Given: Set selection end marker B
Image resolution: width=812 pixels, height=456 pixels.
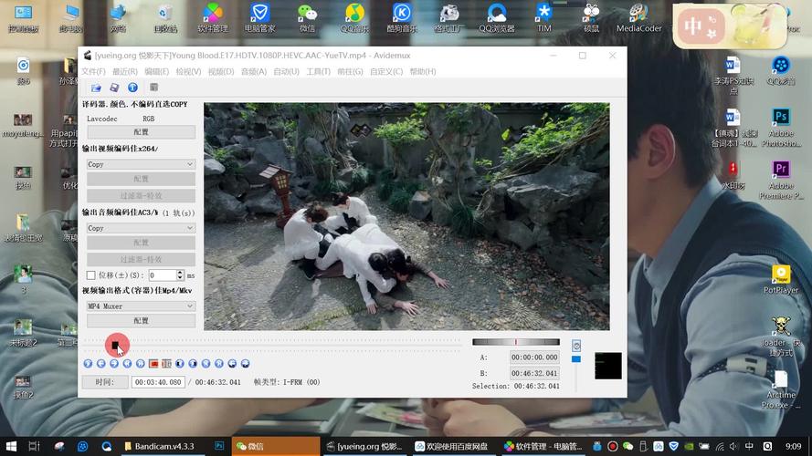Looking at the screenshot, I should 167,364.
